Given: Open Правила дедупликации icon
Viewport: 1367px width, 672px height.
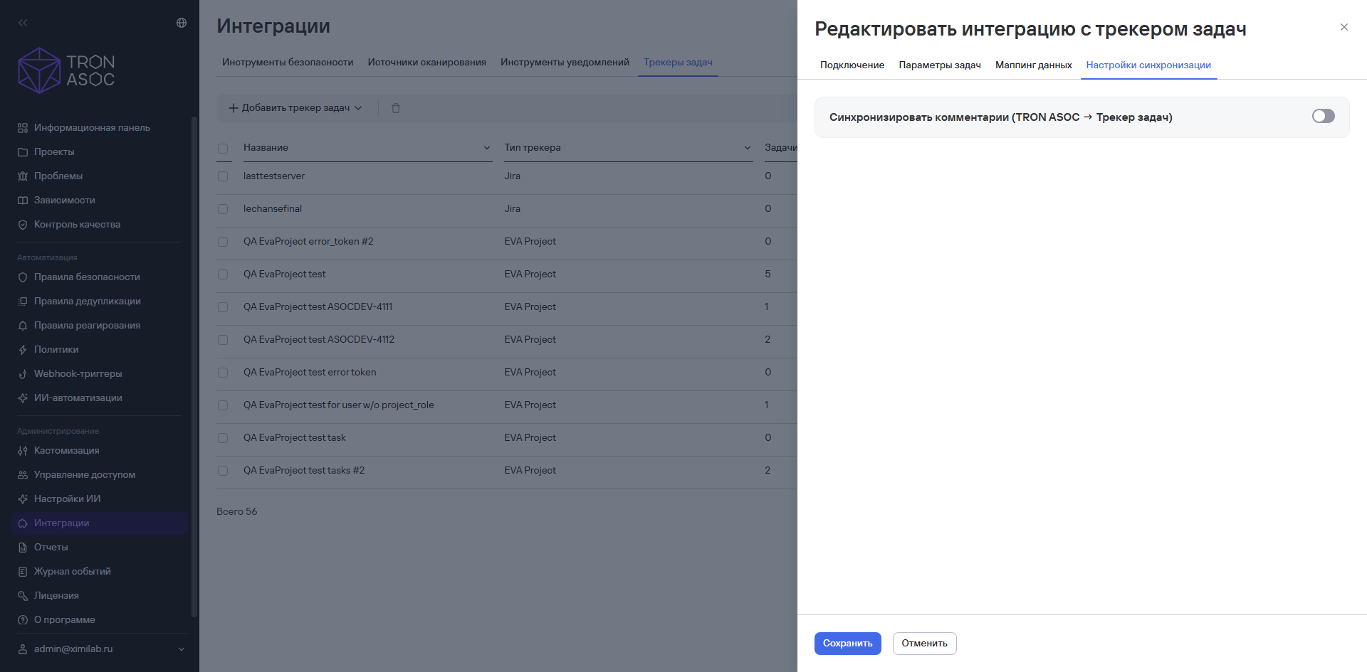Looking at the screenshot, I should click(x=23, y=302).
